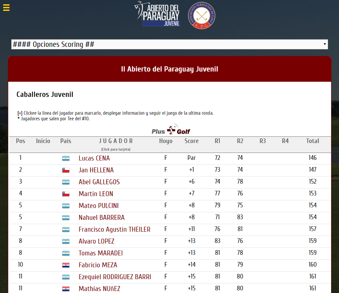Expand Lucas CENA's scorecard row
This screenshot has width=339, height=293.
tap(94, 159)
